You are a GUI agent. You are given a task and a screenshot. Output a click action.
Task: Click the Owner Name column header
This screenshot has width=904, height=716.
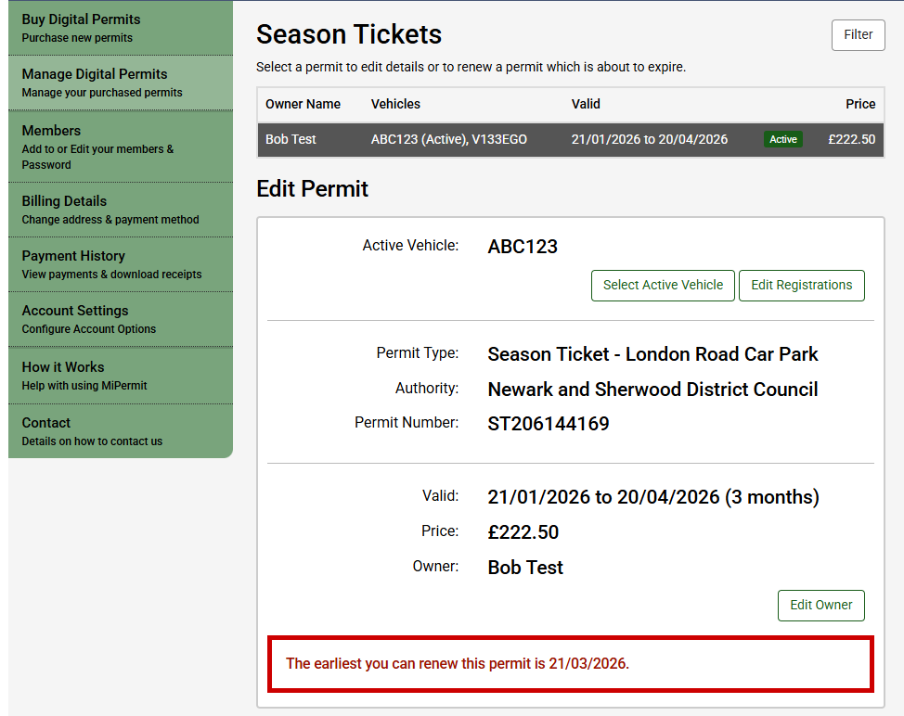pos(303,105)
